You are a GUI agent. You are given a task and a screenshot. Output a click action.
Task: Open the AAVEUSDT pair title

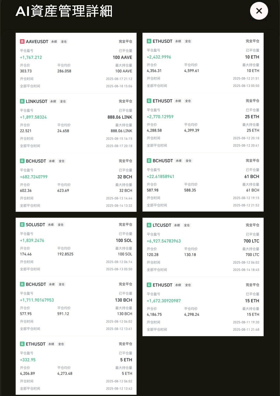click(x=37, y=42)
